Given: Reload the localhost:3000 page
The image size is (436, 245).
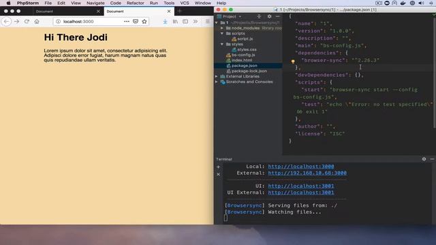Looking at the screenshot, I should (27, 21).
